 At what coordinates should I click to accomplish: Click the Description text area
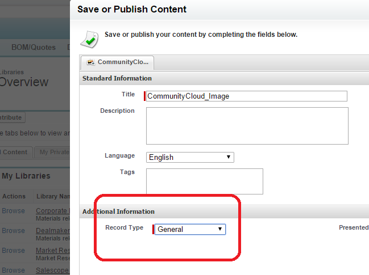pos(247,126)
